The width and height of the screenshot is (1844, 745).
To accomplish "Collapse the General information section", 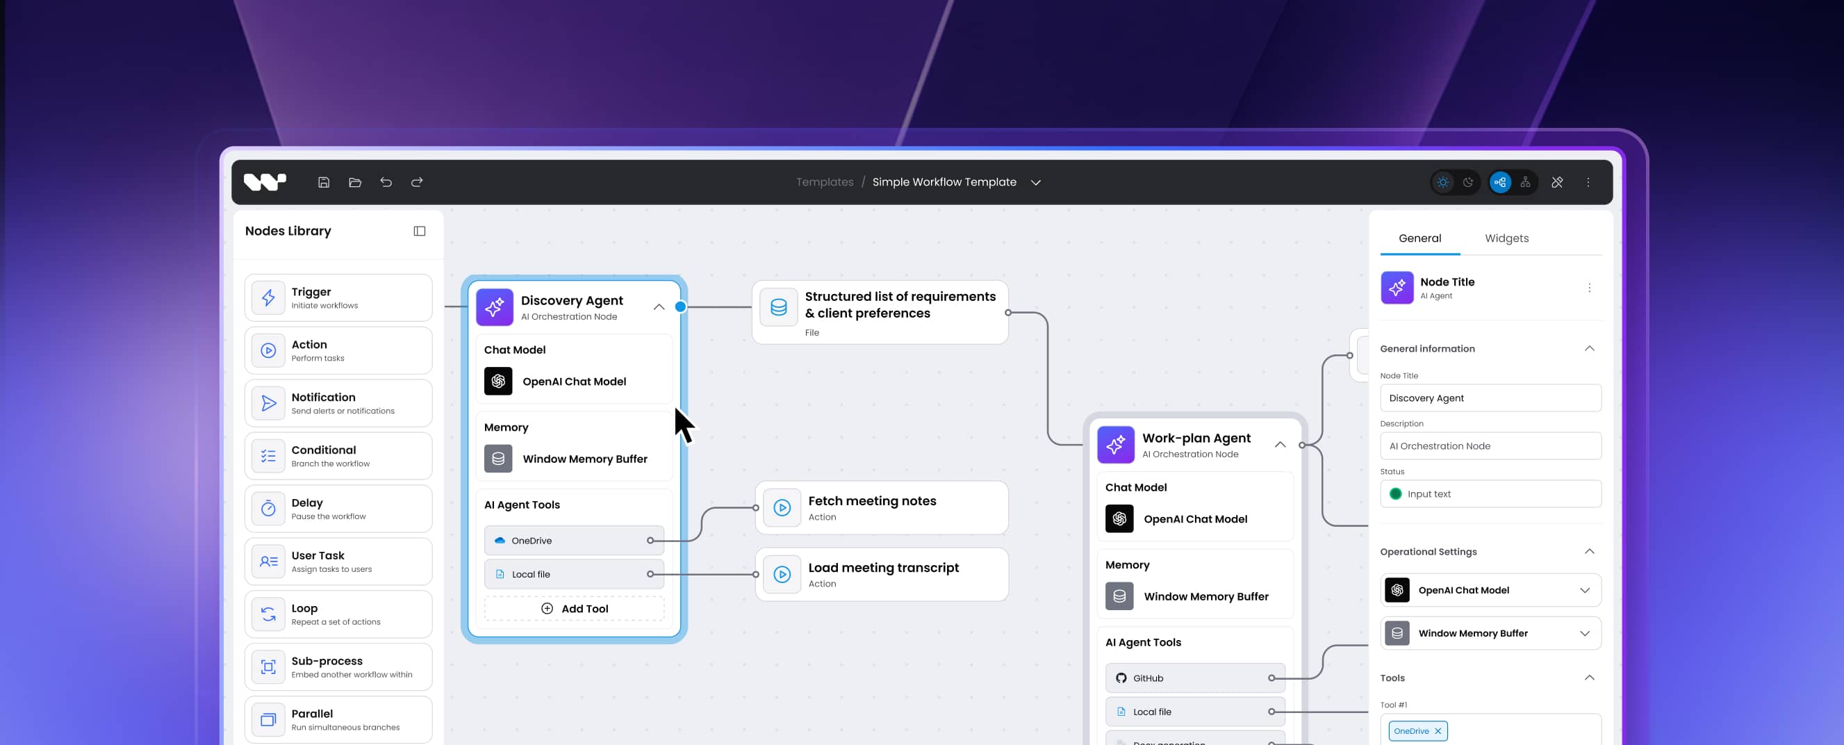I will [x=1589, y=348].
